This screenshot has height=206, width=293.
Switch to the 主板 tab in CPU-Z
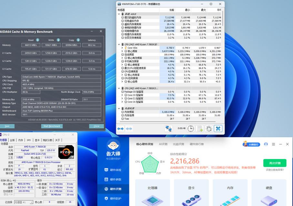click(x=12, y=140)
